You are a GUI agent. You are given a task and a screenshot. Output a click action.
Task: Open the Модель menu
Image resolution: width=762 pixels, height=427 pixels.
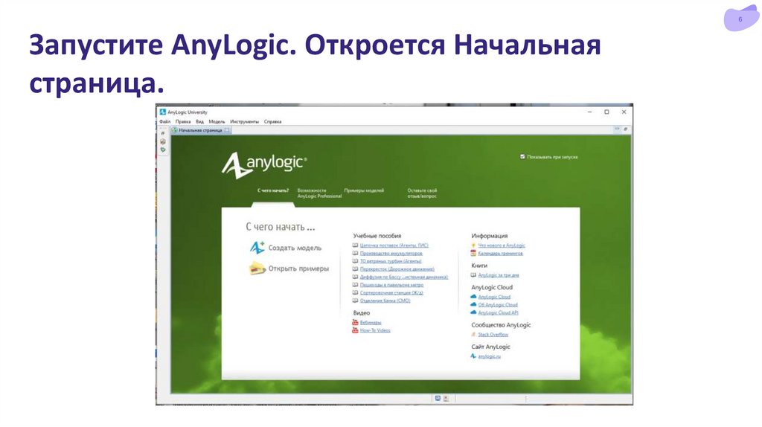pyautogui.click(x=217, y=121)
